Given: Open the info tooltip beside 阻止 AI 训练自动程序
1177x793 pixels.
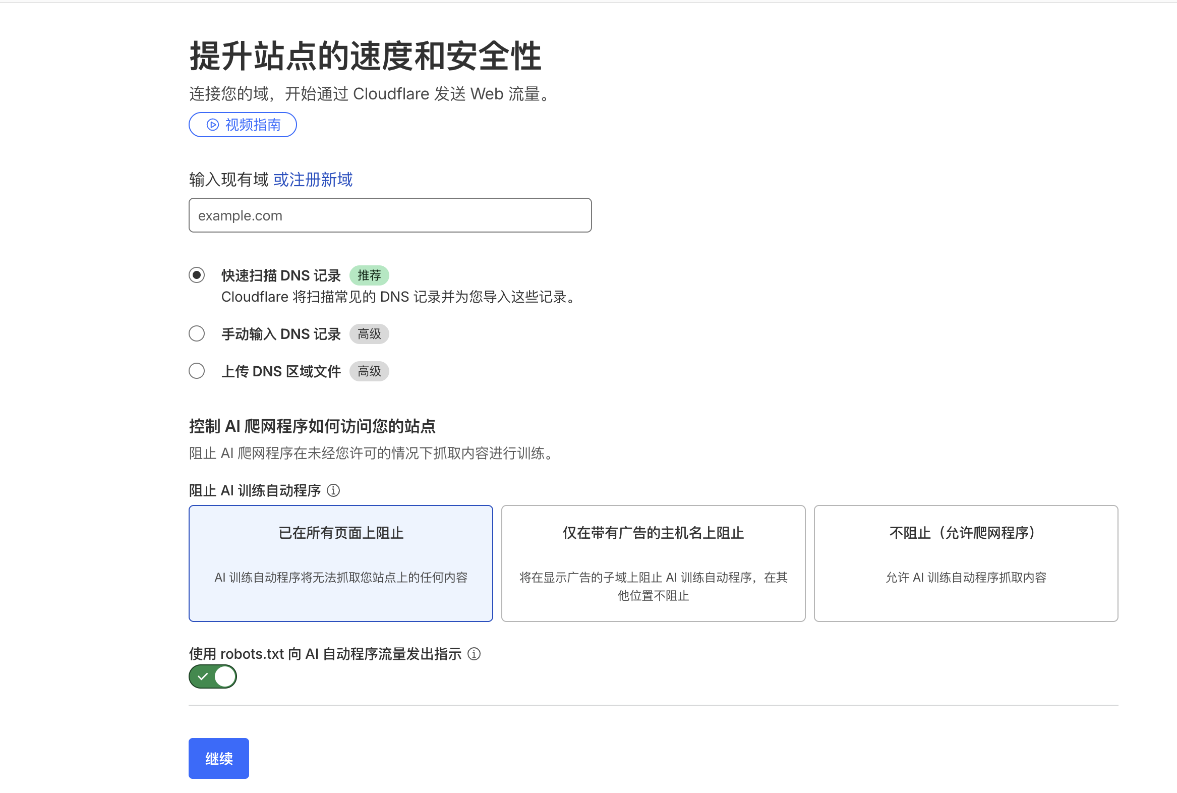Looking at the screenshot, I should pyautogui.click(x=334, y=490).
